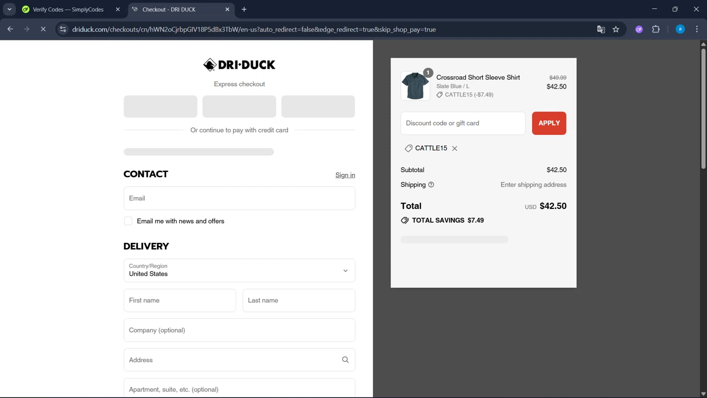
Task: Go back to previous page
Action: pos(10,29)
